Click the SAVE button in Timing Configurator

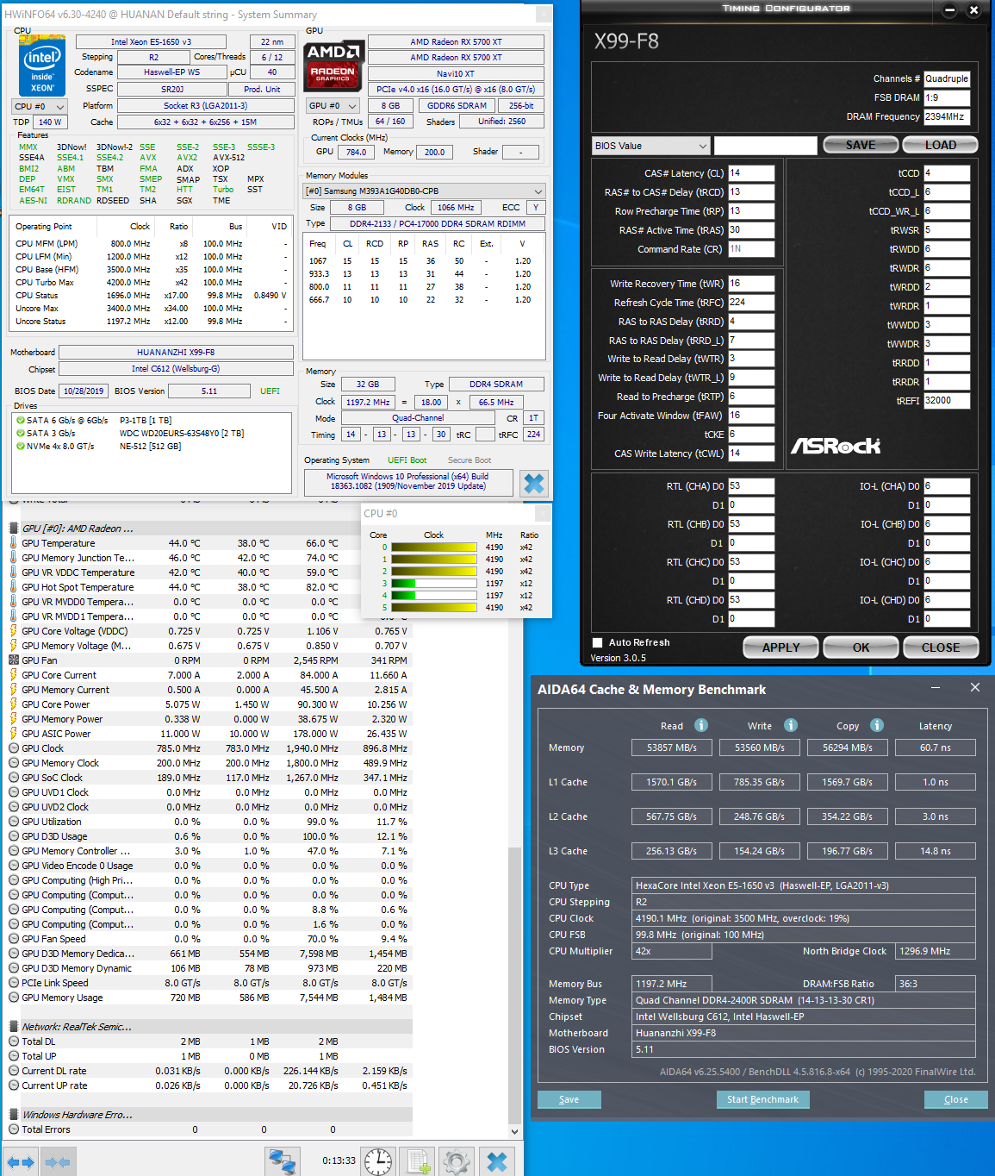click(861, 145)
